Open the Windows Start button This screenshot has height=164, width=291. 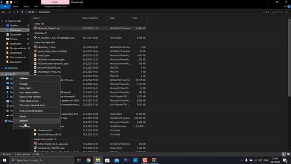(5, 160)
